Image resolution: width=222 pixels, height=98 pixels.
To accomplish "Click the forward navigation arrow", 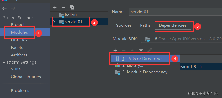I will [x=13, y=8].
